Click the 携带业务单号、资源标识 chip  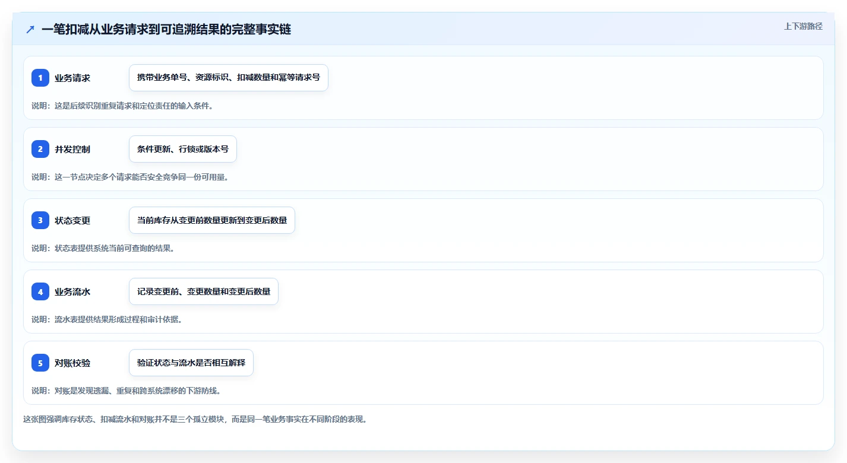tap(229, 78)
